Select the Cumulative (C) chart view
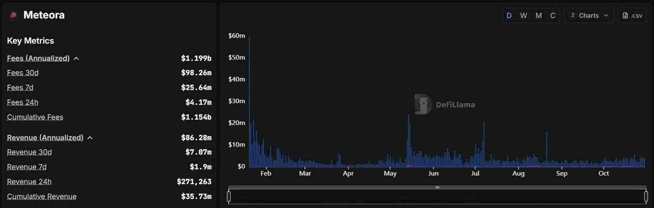The image size is (654, 208). tap(553, 16)
